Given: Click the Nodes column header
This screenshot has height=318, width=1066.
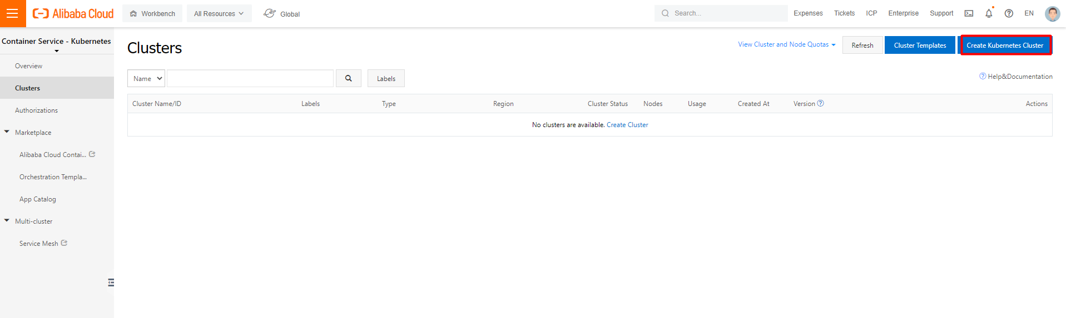Looking at the screenshot, I should point(653,104).
